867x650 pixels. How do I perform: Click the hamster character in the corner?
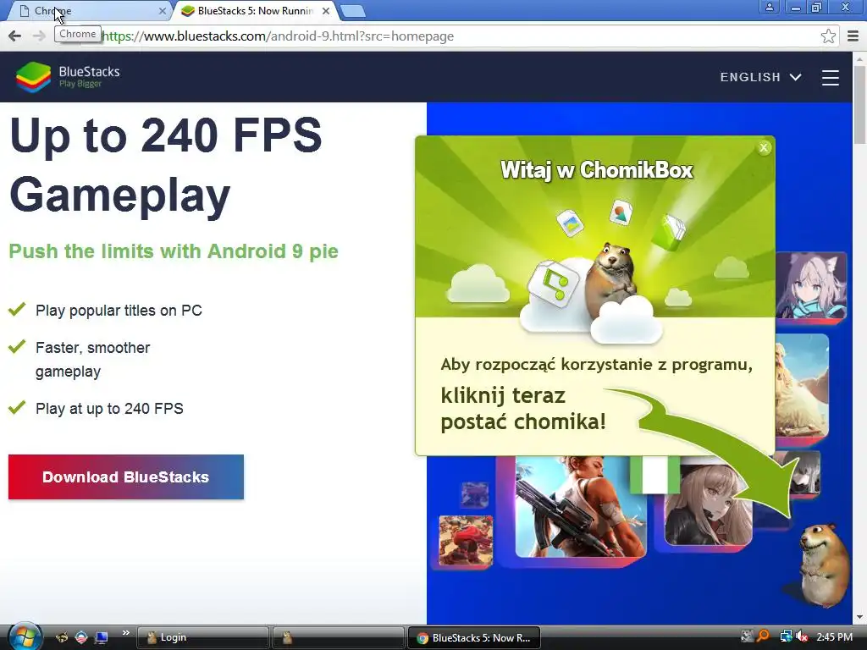824,565
